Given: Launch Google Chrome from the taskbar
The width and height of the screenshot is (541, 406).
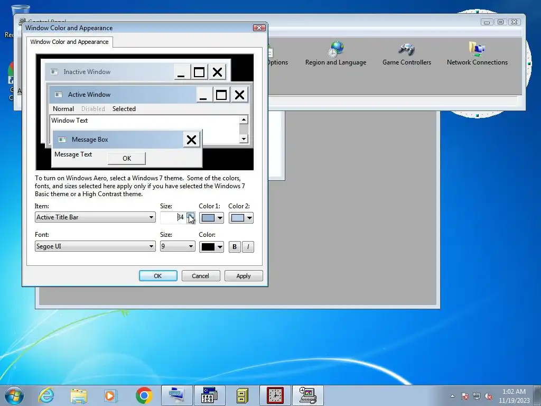Looking at the screenshot, I should [144, 395].
